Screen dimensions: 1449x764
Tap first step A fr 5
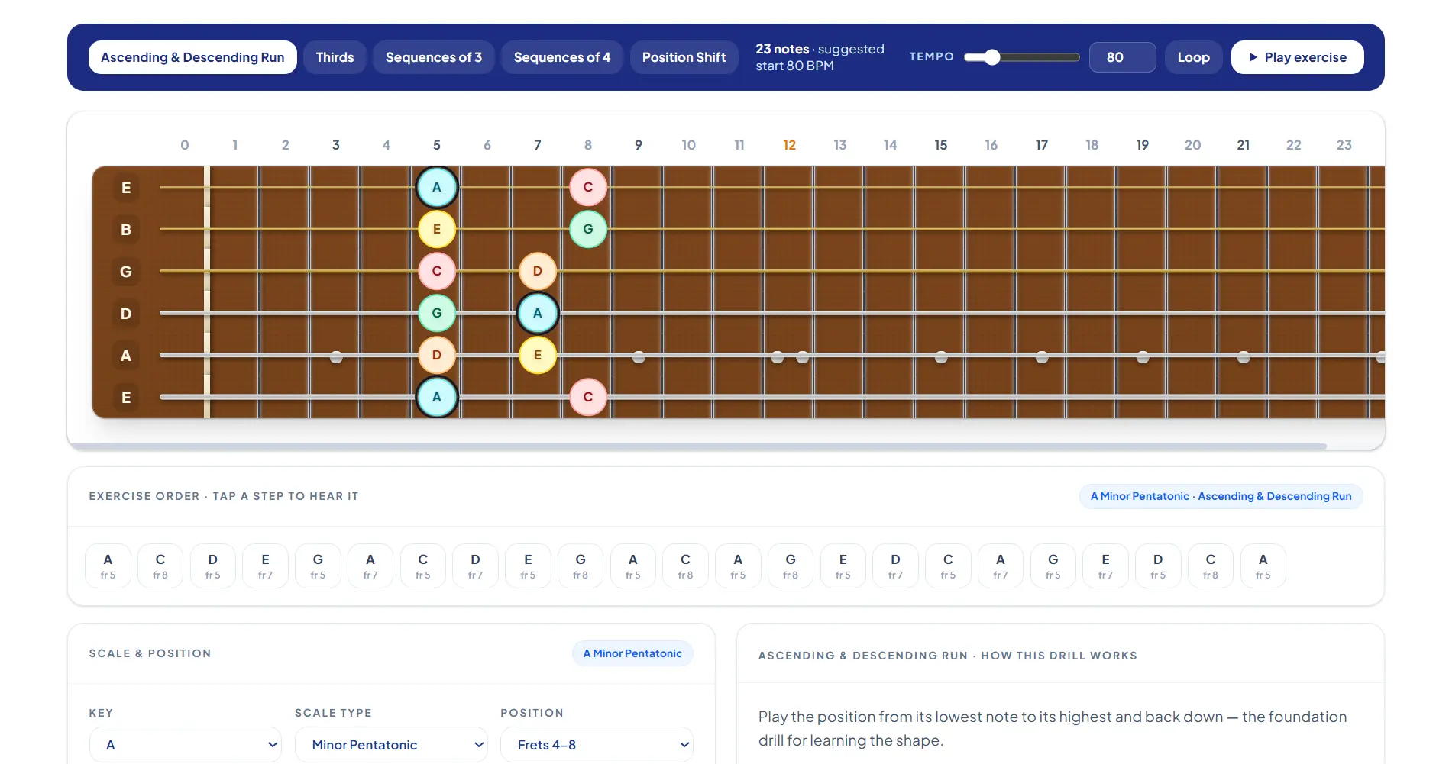point(108,566)
